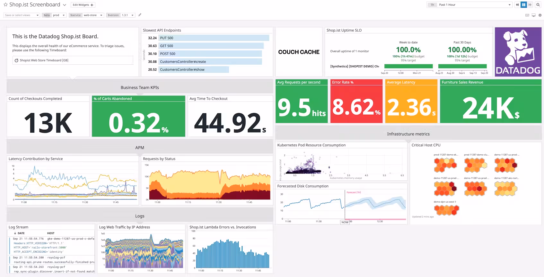Select the CustomersController#show bar

tap(194, 69)
